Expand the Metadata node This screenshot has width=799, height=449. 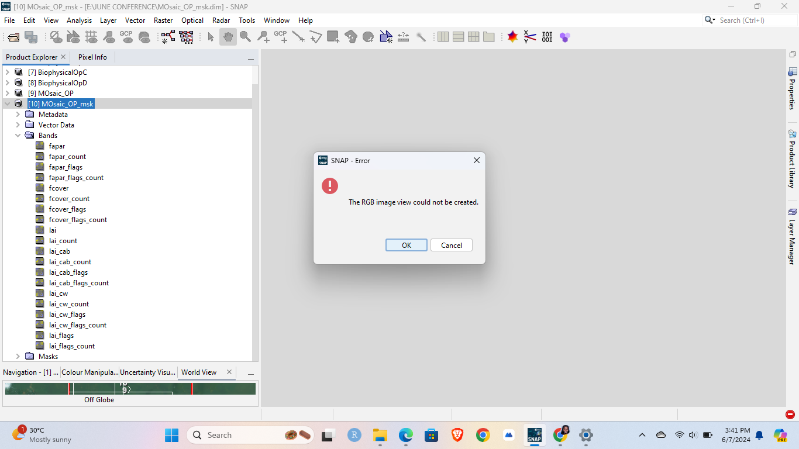click(18, 114)
